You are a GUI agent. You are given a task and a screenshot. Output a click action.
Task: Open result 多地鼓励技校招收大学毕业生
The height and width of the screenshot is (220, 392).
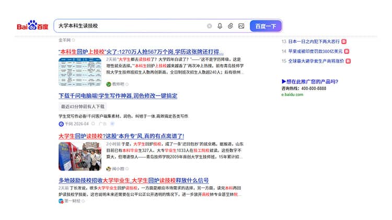point(133,180)
